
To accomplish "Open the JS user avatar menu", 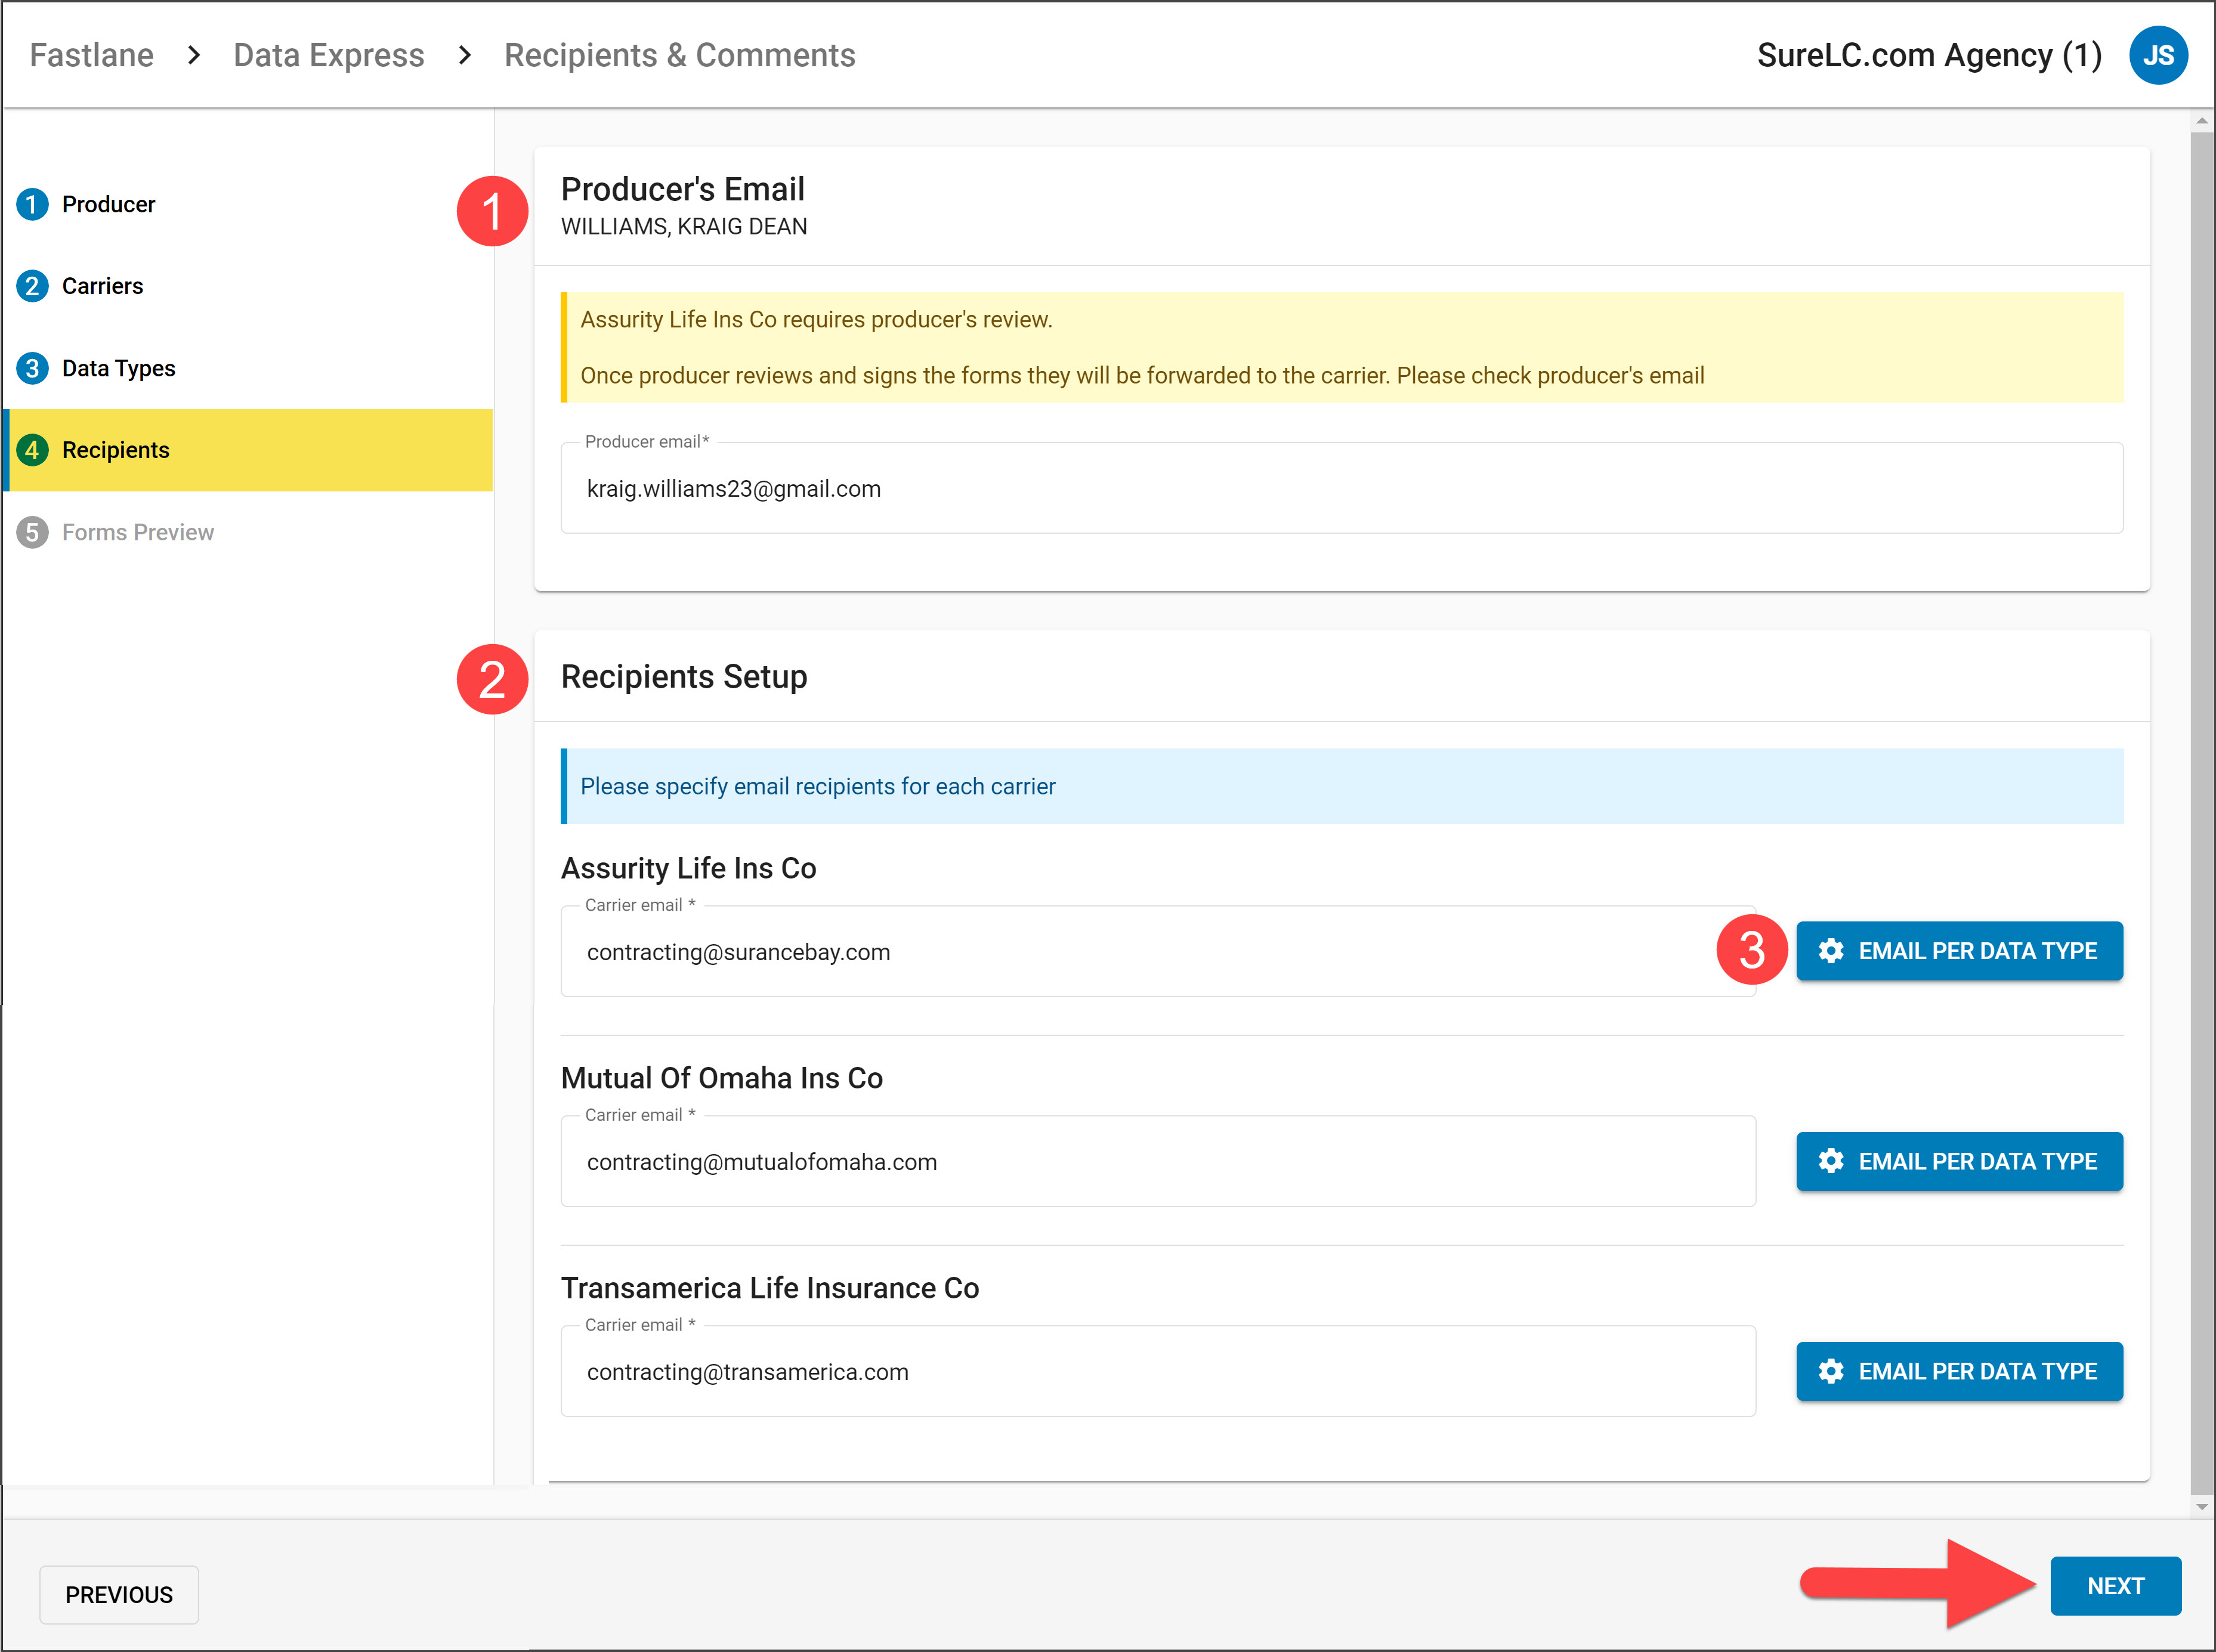I will click(x=2158, y=55).
